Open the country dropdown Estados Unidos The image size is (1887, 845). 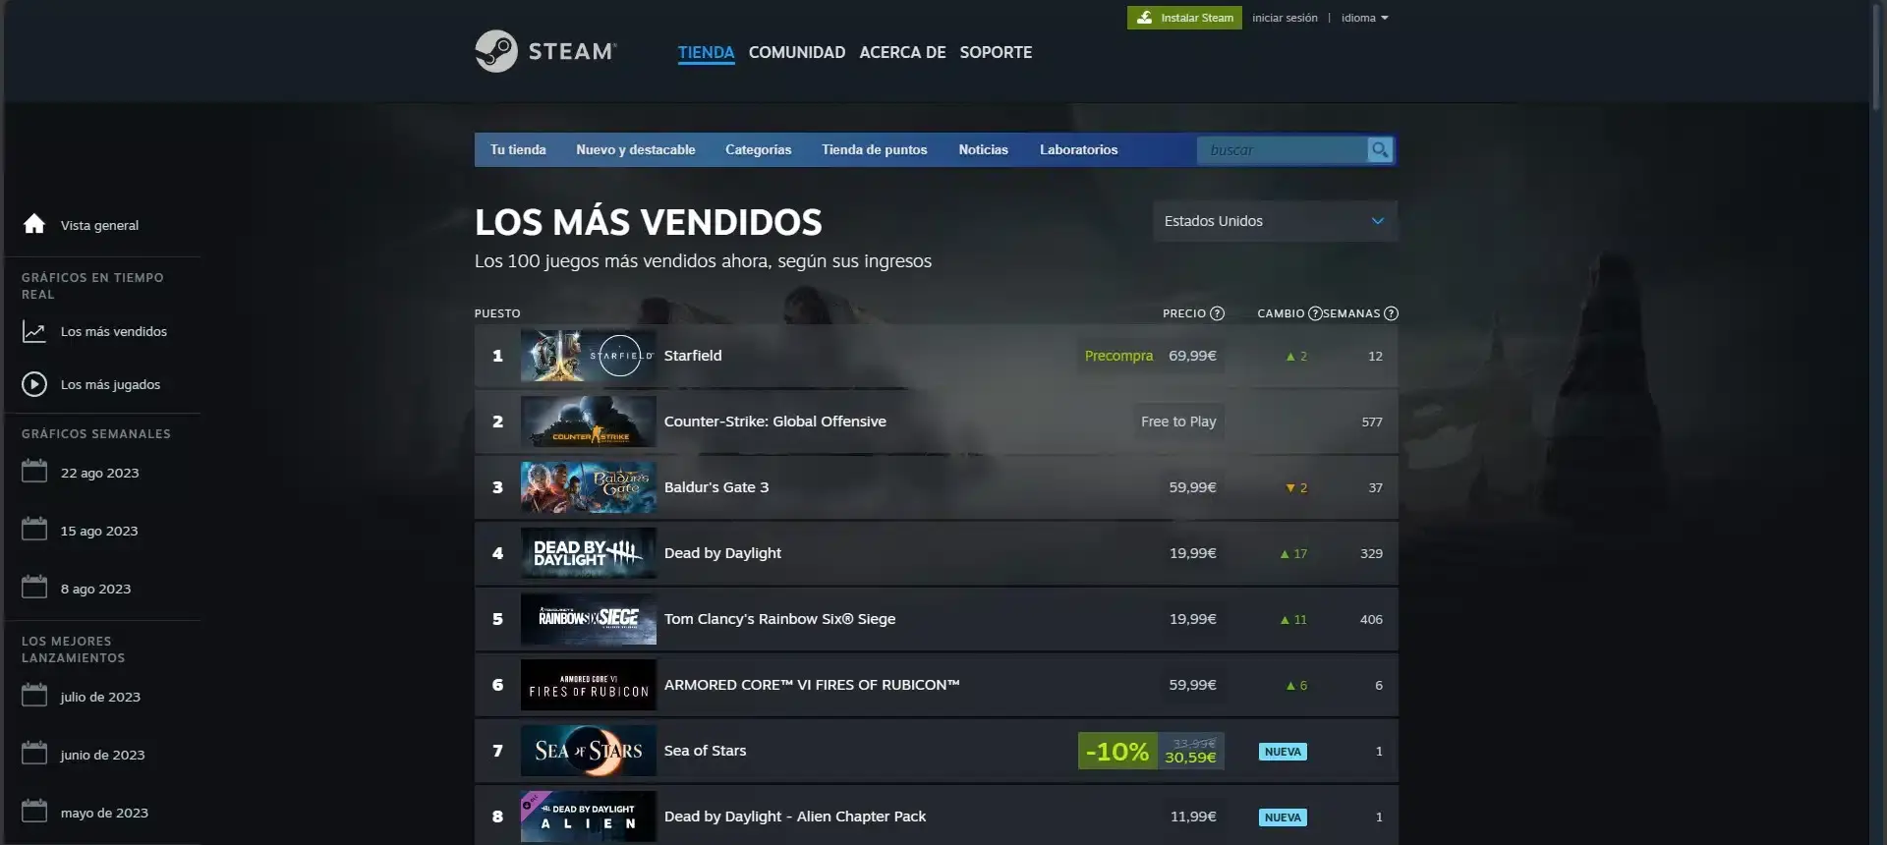(1275, 221)
